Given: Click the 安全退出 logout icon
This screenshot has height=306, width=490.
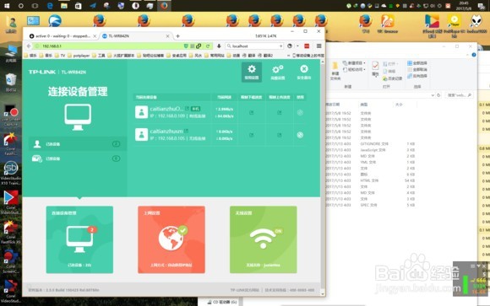Looking at the screenshot, I should click(304, 72).
